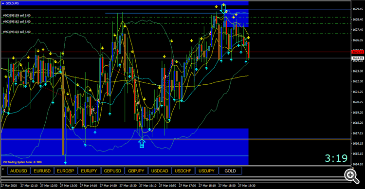Click the 3:19 candle countdown timer
365x189 pixels.
click(336, 158)
